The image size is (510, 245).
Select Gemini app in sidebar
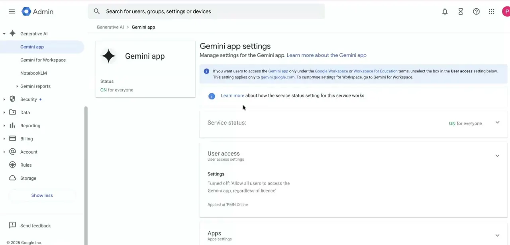pos(42,47)
